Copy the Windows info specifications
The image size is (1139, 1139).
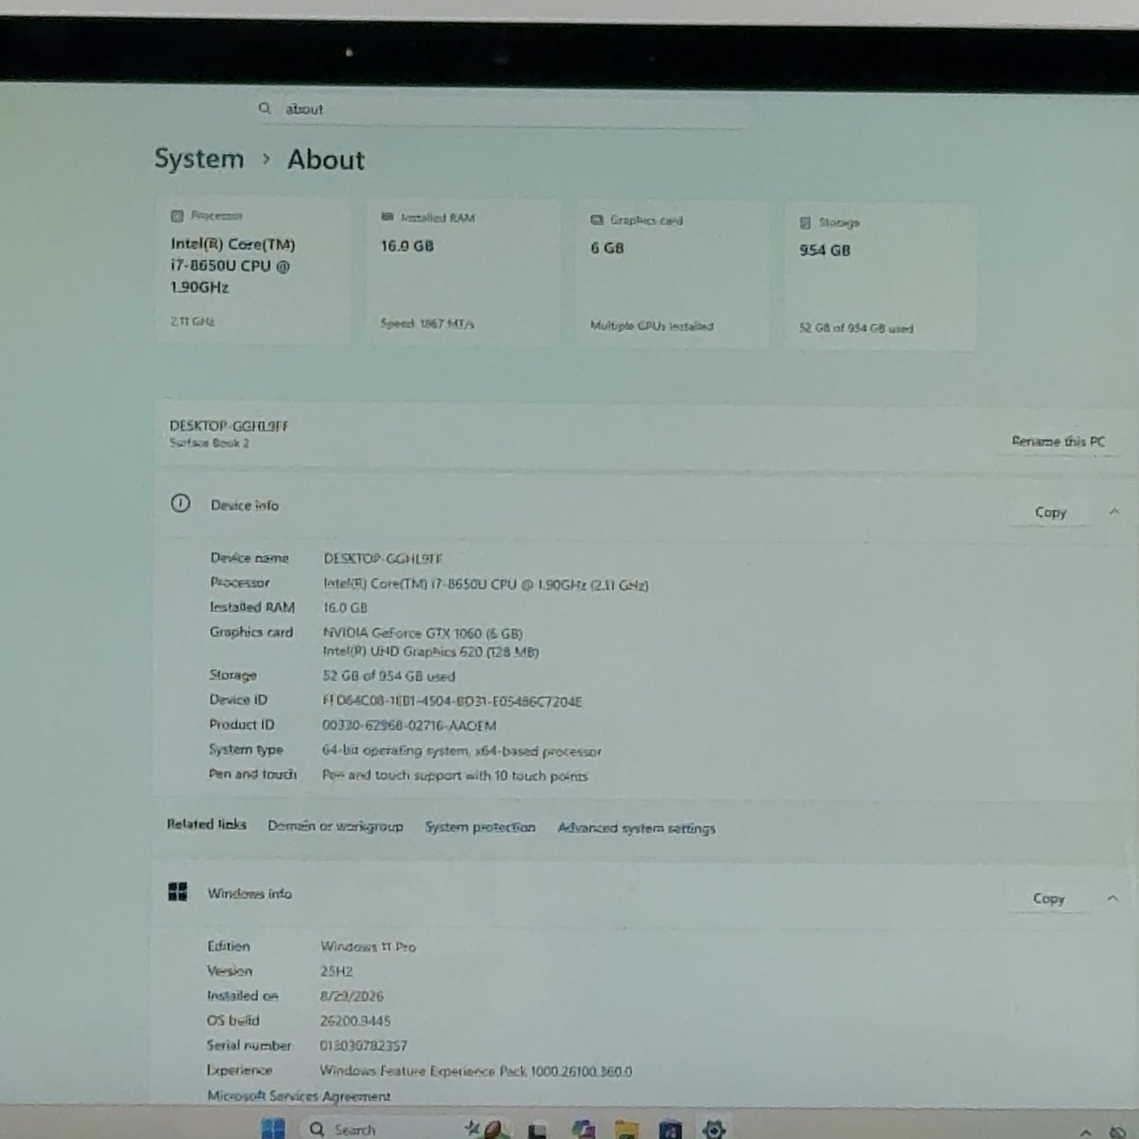[x=1048, y=899]
